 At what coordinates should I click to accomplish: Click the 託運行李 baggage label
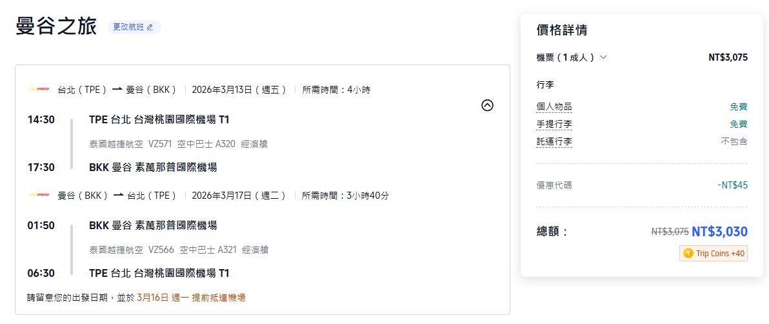pyautogui.click(x=554, y=141)
